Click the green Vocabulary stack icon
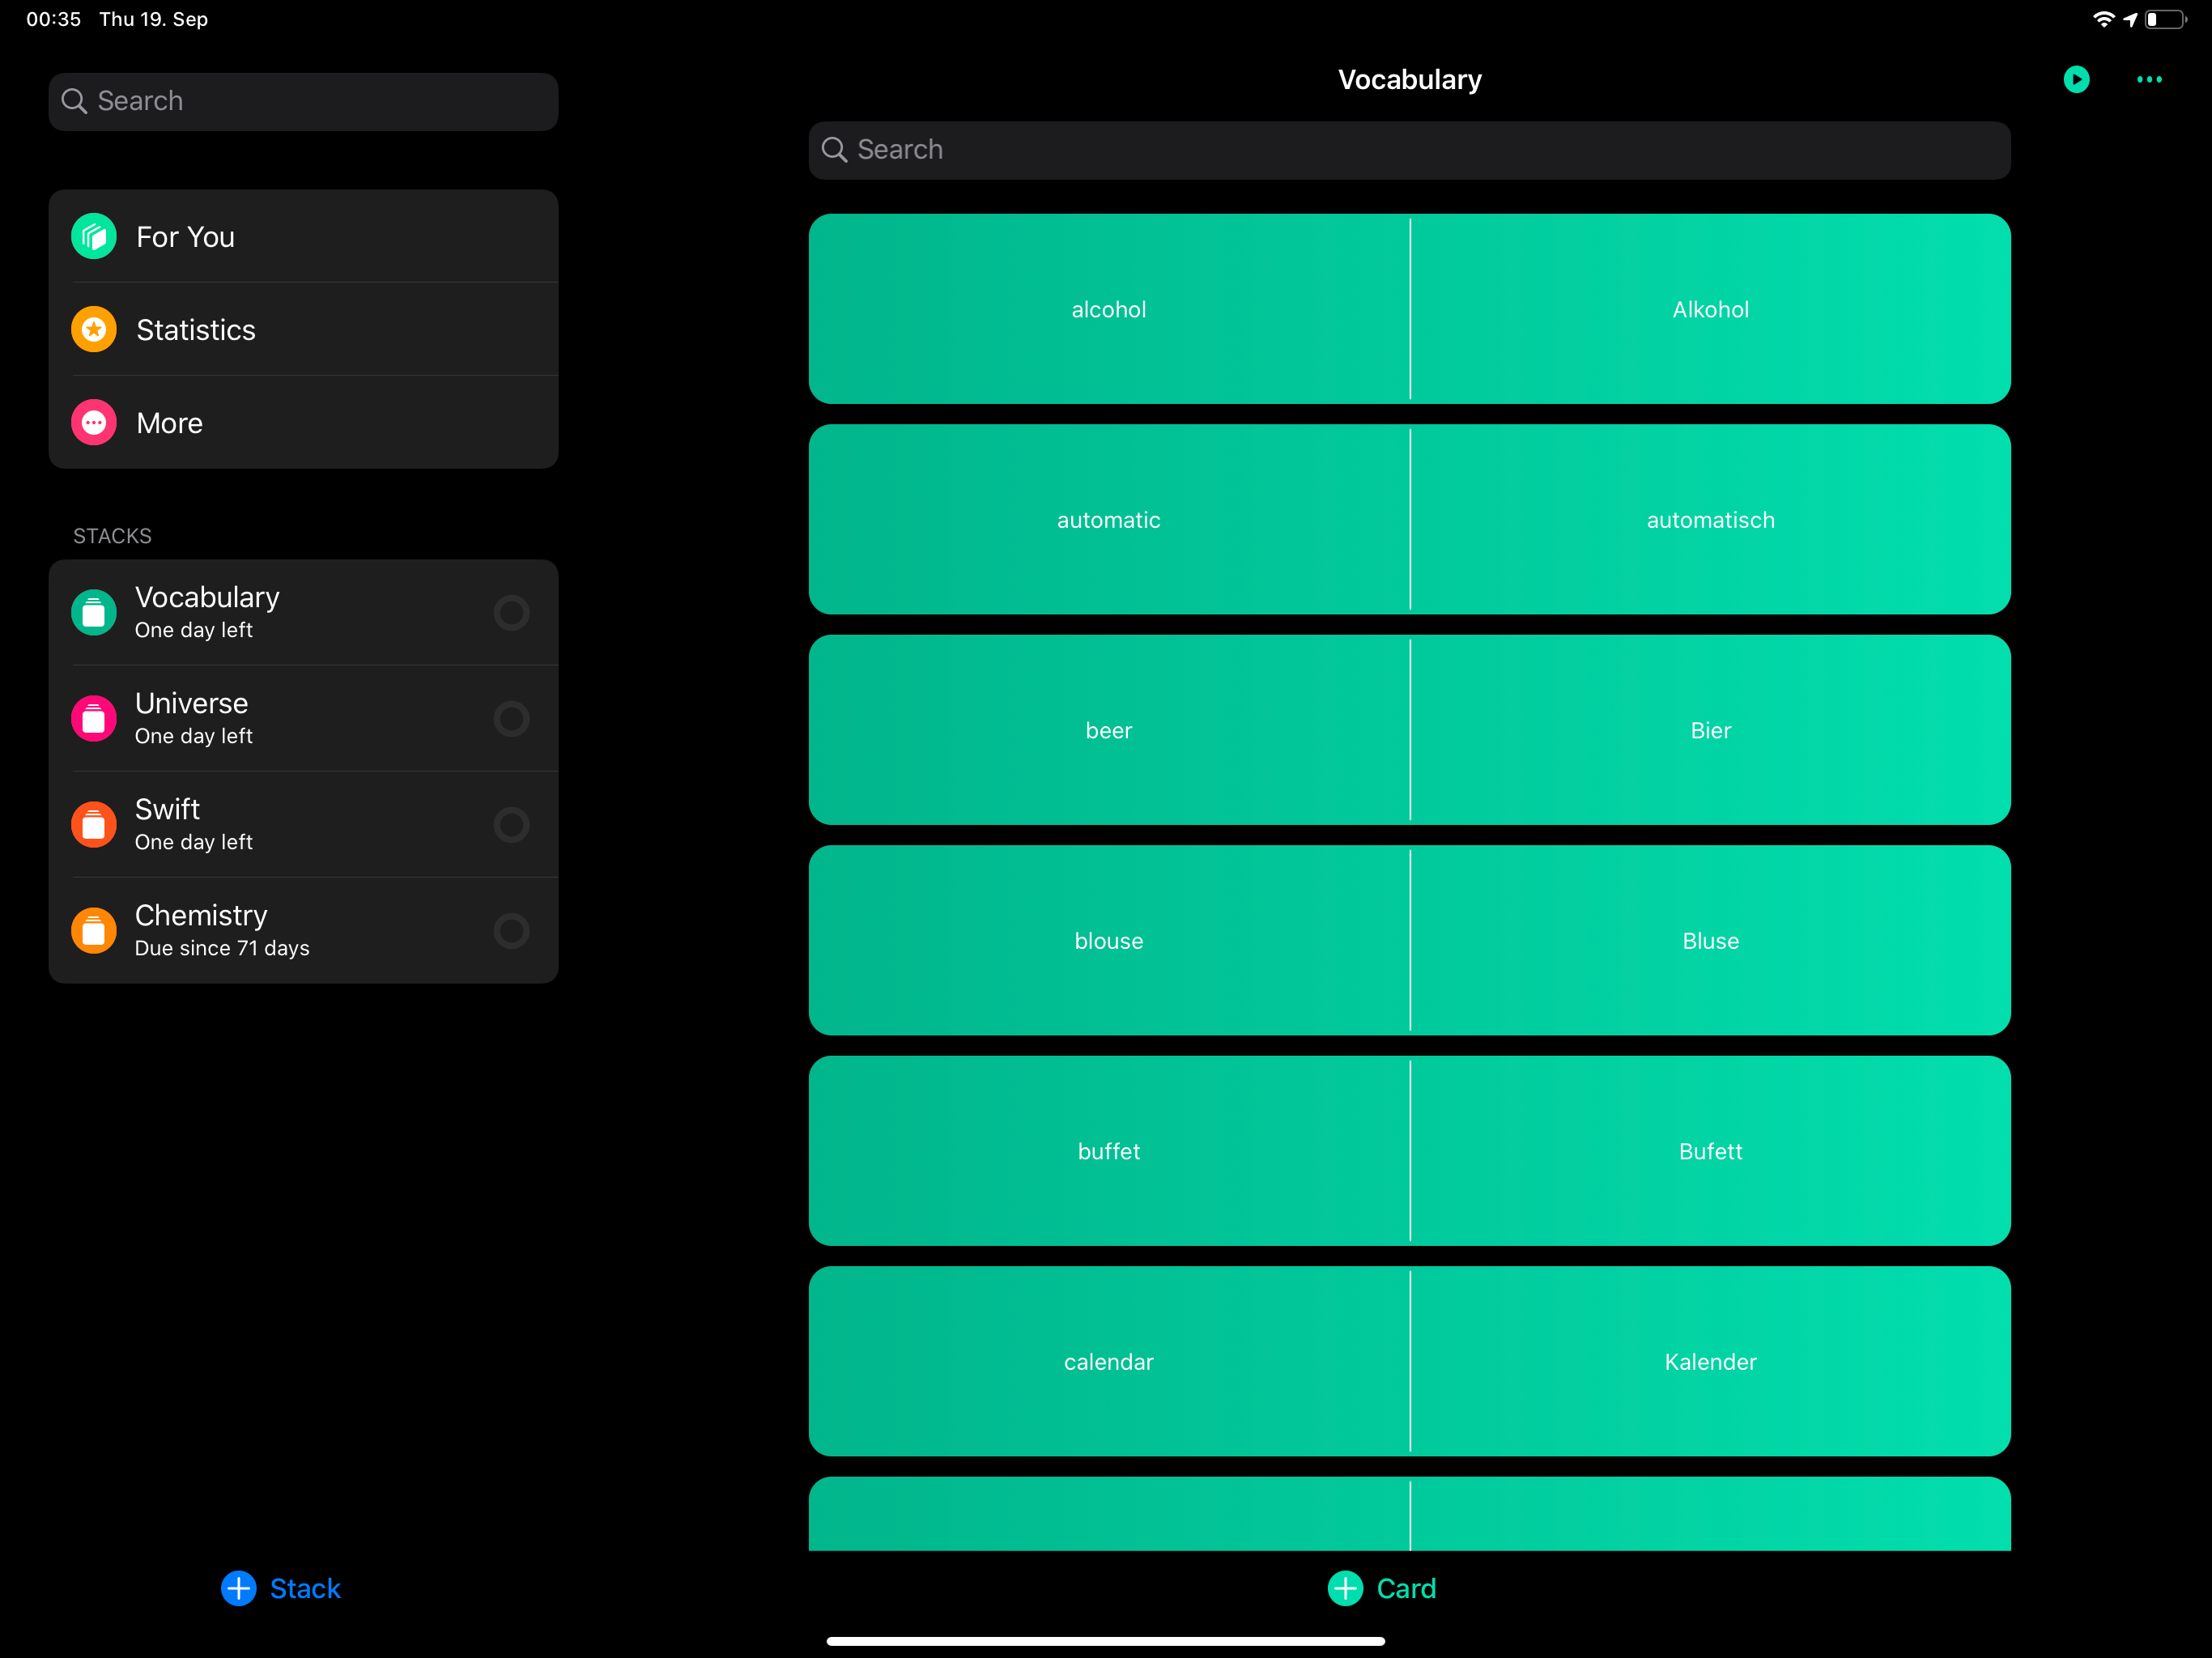The width and height of the screenshot is (2212, 1658). [94, 613]
